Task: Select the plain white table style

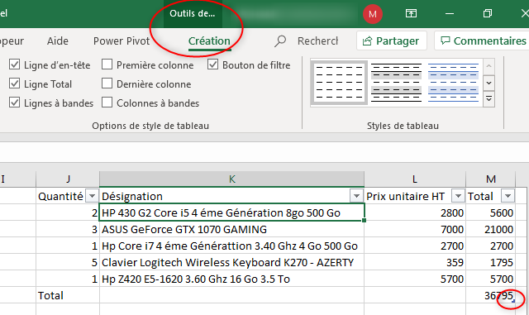Action: (x=339, y=83)
